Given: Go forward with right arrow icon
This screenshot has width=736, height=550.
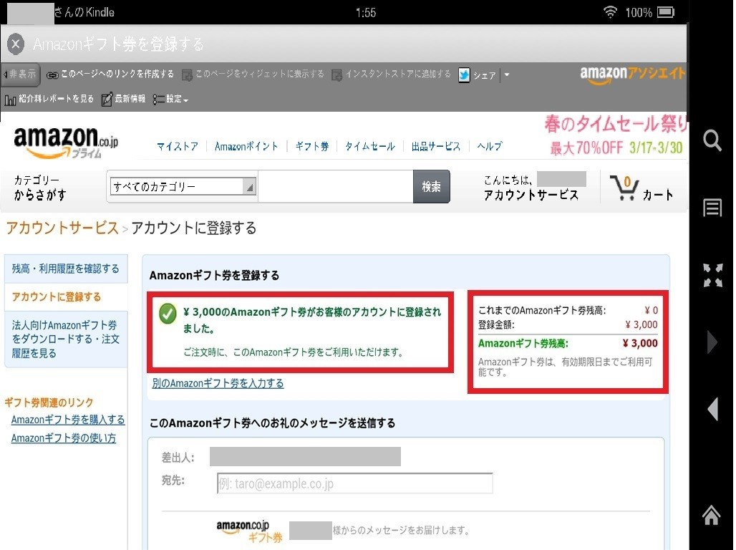Looking at the screenshot, I should pos(712,342).
